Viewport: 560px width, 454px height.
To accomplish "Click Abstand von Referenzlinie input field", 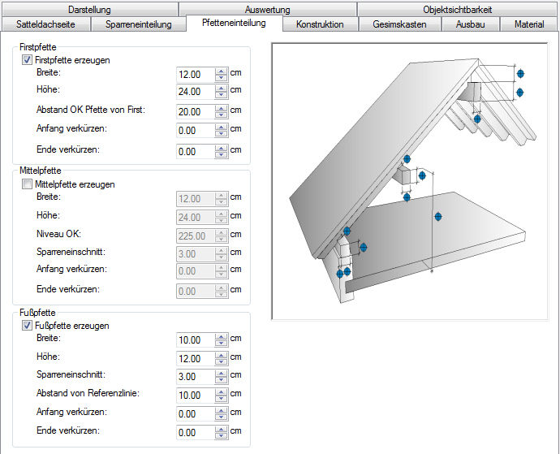I will (196, 396).
